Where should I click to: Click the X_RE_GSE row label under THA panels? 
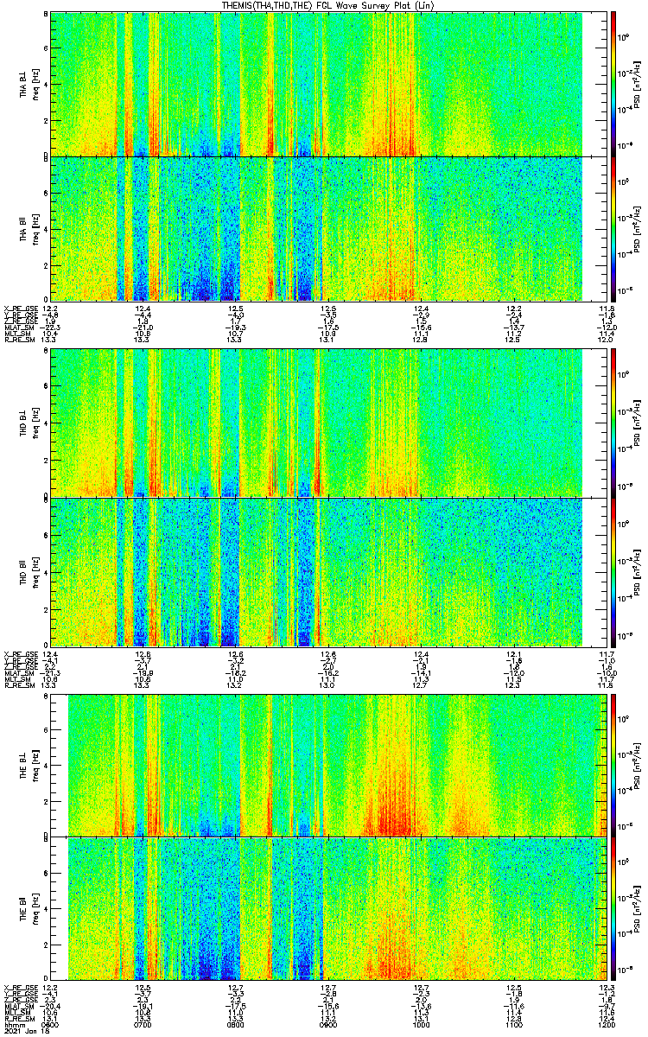[19, 309]
